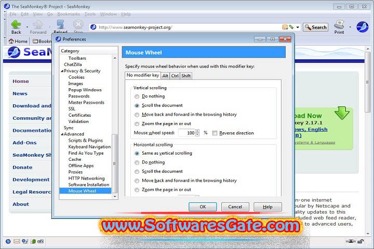Open the About link in site sidebar

(21, 204)
